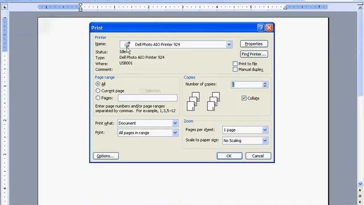Click the ruler tab selector icon
This screenshot has height=205, width=364.
tap(5, 7)
